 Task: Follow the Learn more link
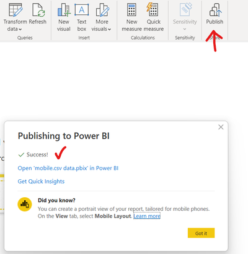click(x=147, y=216)
